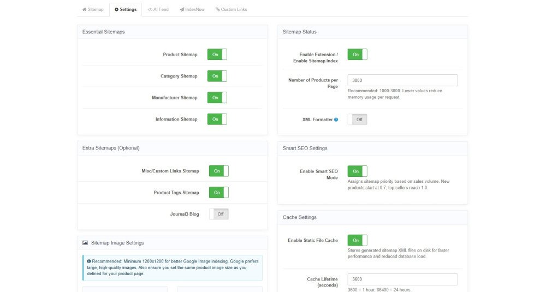Toggle the Category Sitemap switch
The width and height of the screenshot is (546, 292).
click(217, 76)
